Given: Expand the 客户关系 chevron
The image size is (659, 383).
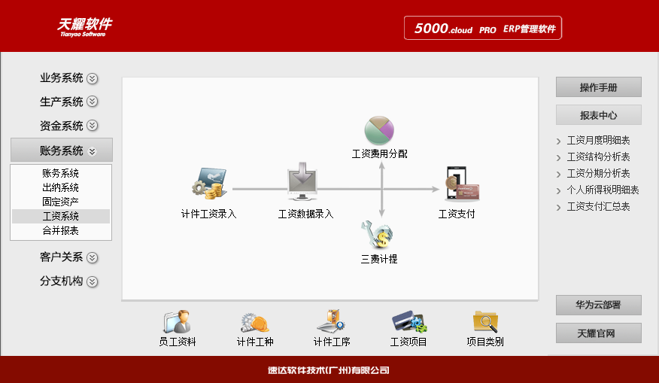Looking at the screenshot, I should coord(92,257).
